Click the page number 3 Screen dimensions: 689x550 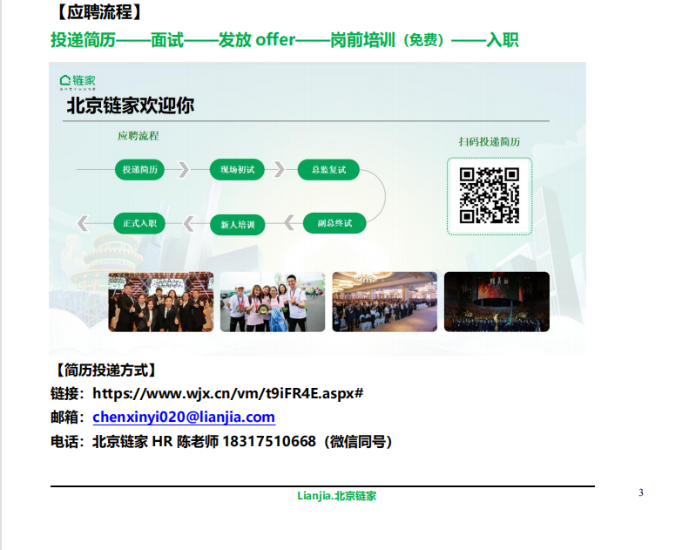click(x=641, y=492)
